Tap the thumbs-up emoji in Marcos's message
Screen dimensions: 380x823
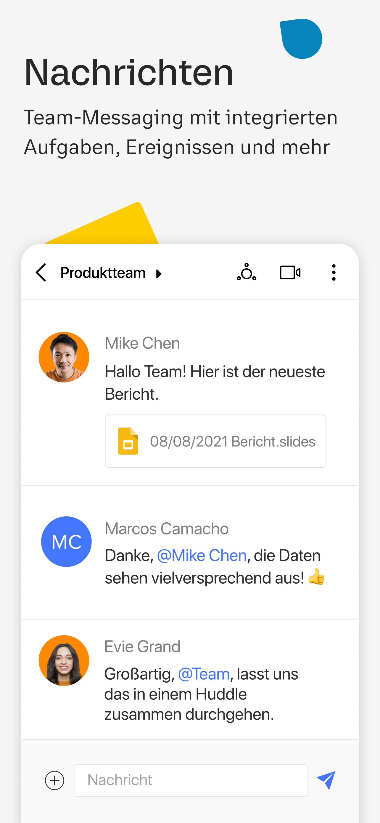[x=316, y=577]
